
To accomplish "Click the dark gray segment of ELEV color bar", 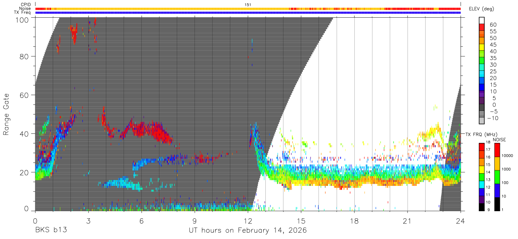I will click(x=482, y=108).
